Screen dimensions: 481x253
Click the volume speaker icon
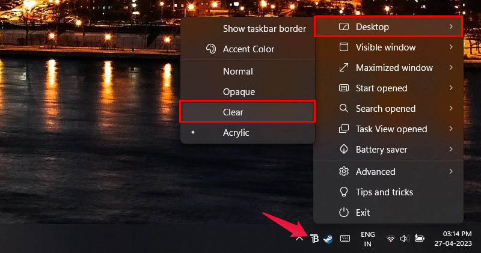(x=404, y=239)
